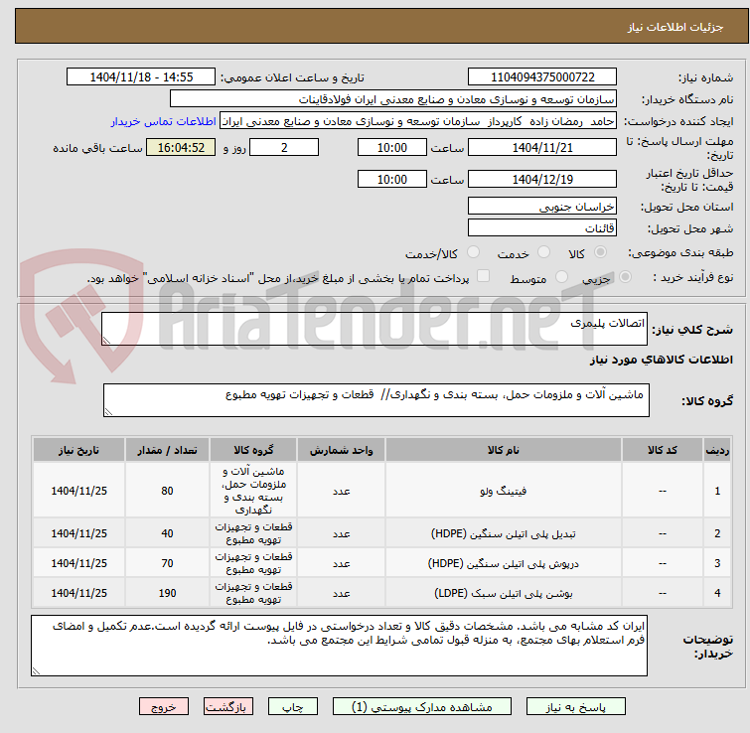The image size is (750, 733).
Task: Click the resize handle of توضیحات خریدار box
Action: [36, 670]
